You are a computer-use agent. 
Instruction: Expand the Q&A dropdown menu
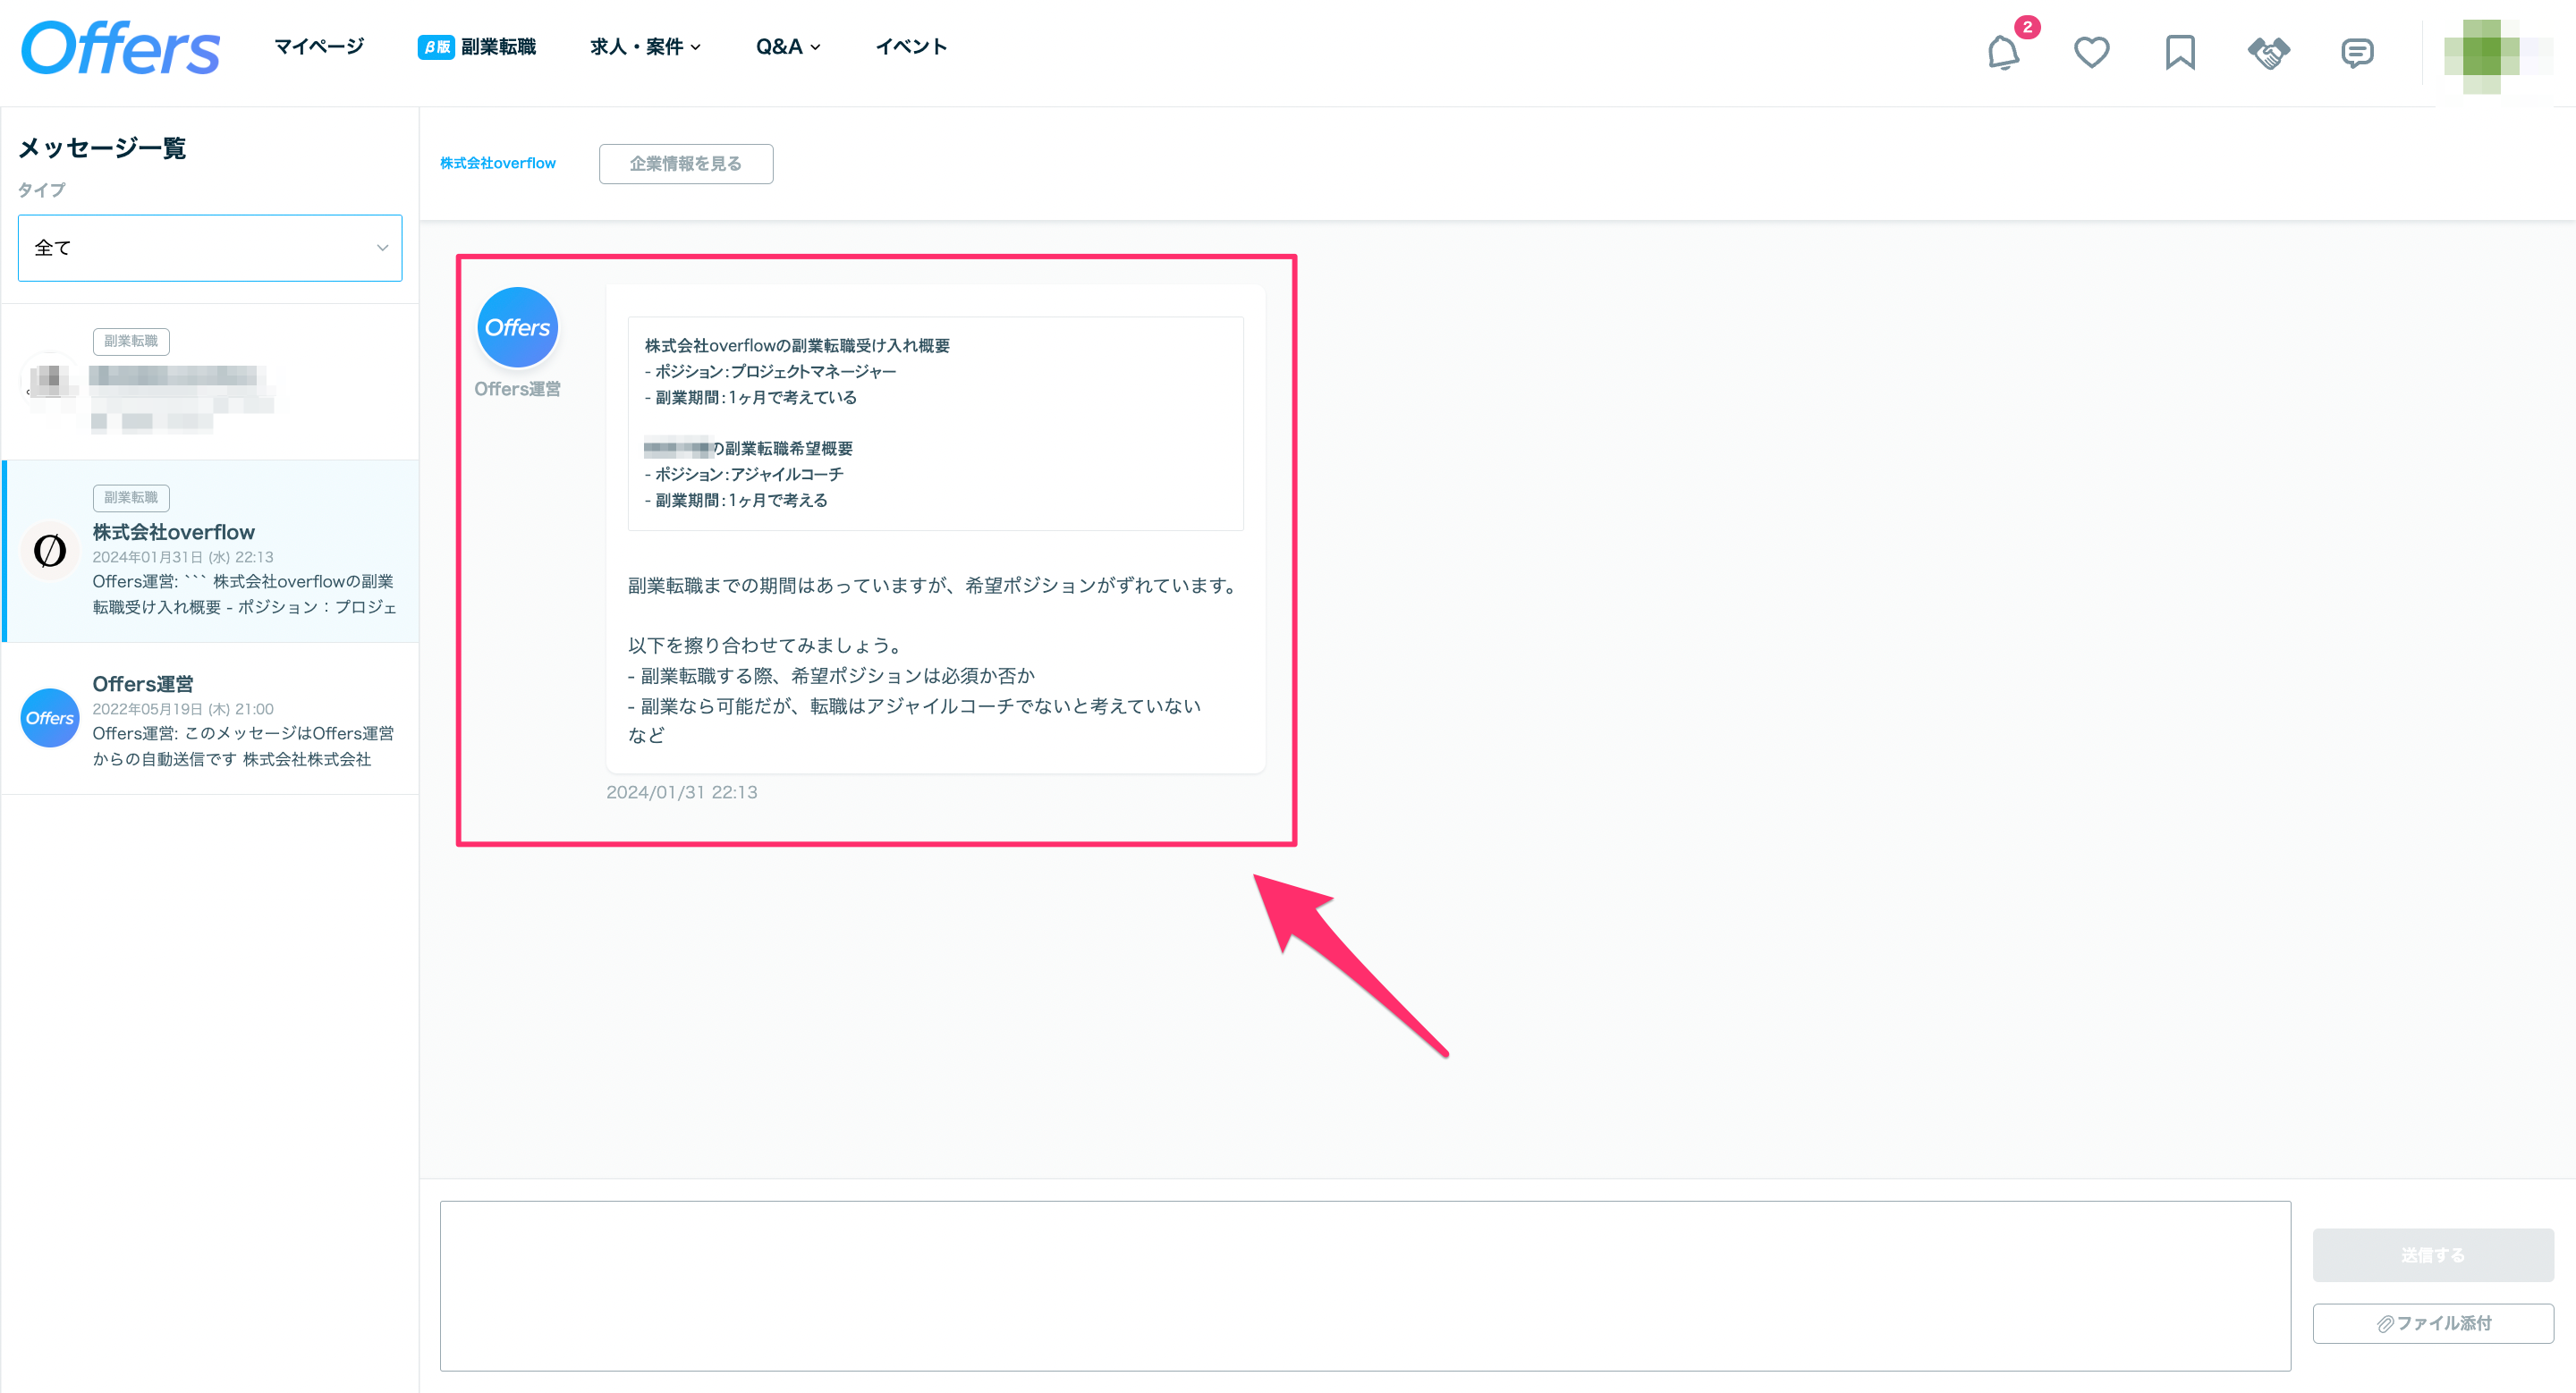[788, 47]
